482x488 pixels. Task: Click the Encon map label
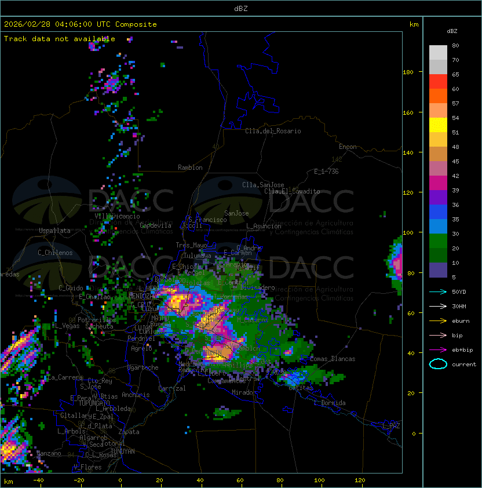point(348,147)
